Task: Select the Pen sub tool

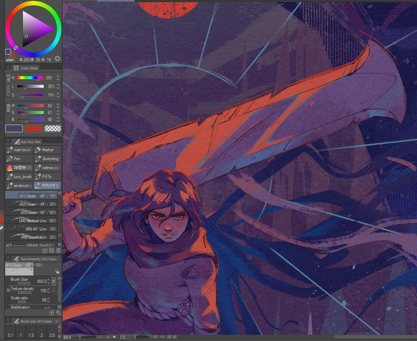Action: [x=19, y=159]
